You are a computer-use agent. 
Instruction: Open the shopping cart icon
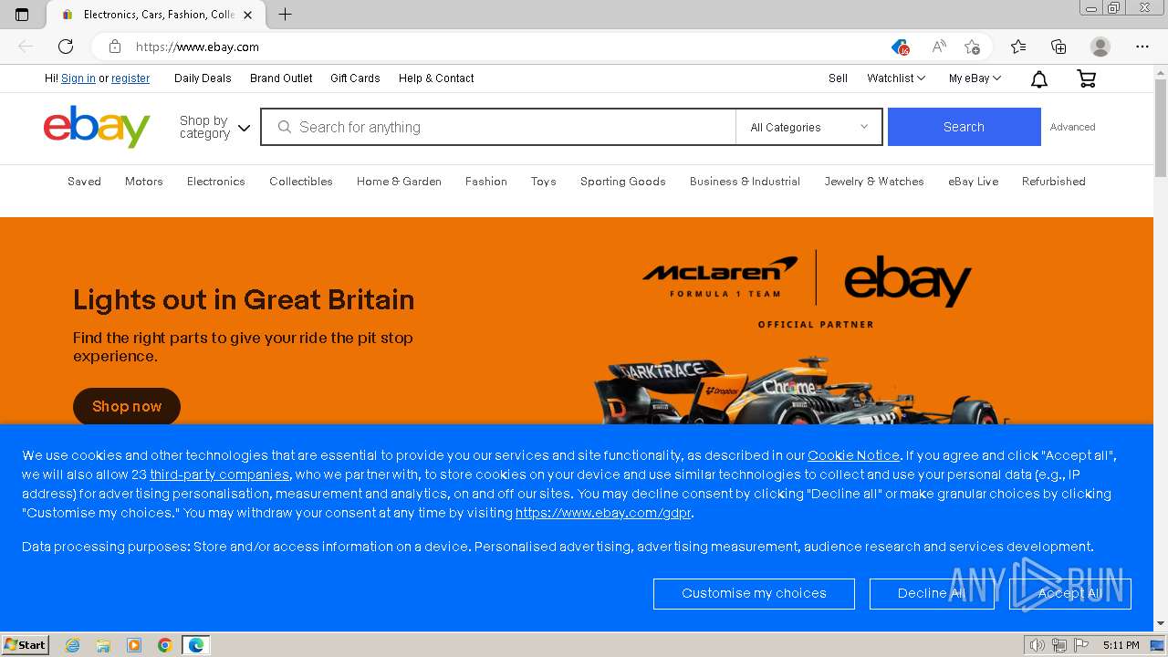point(1086,79)
